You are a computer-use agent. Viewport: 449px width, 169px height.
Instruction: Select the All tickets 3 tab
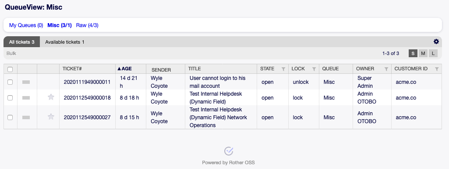tap(22, 42)
